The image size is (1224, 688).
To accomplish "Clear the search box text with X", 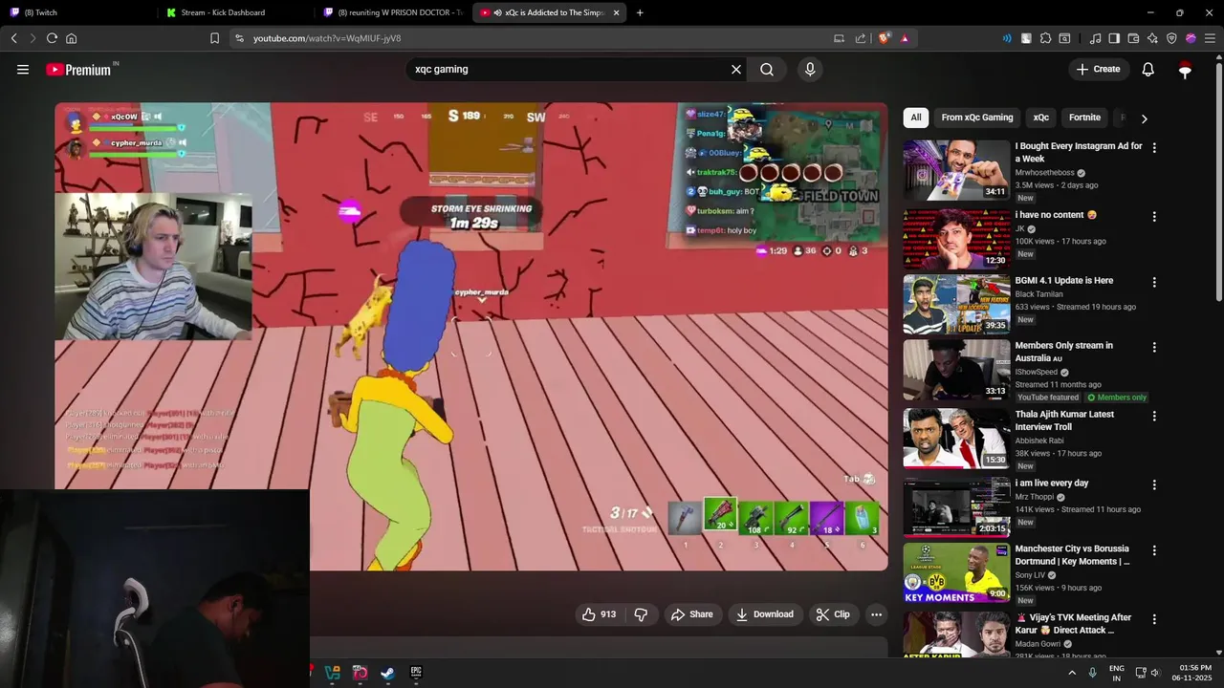I will pos(736,70).
